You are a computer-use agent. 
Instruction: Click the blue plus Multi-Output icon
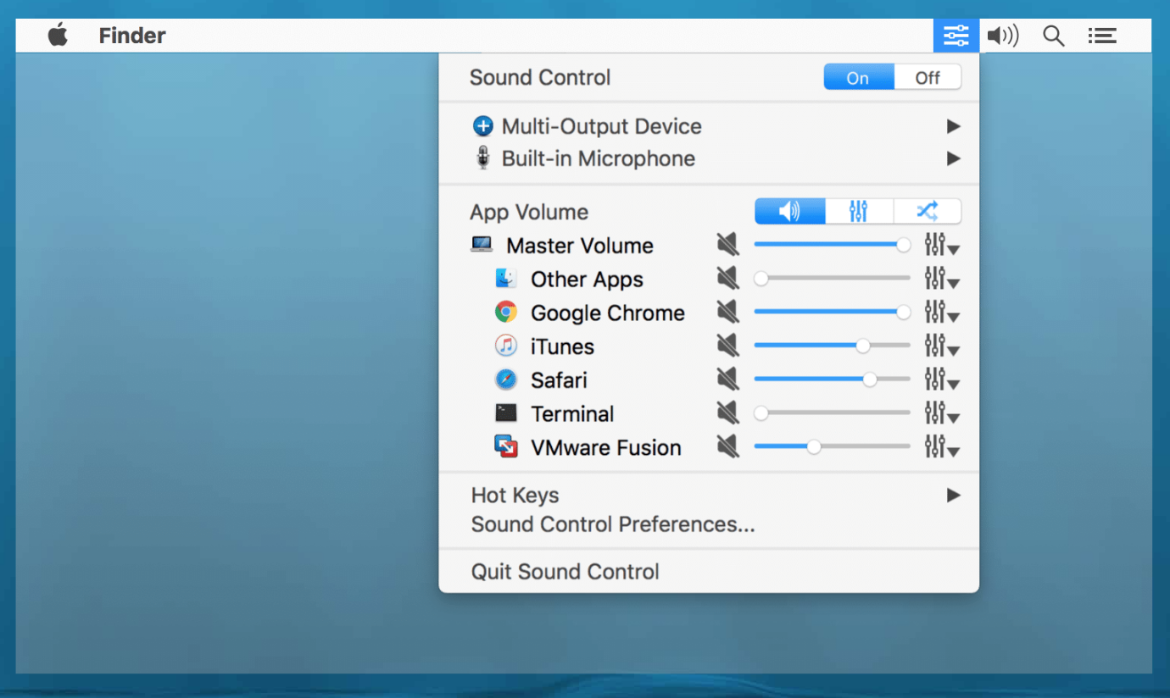pyautogui.click(x=482, y=127)
